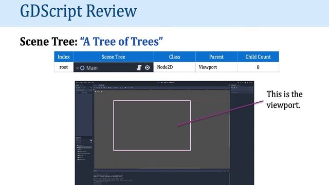329x185 pixels.
Task: Click the 'root' index cell
Action: pos(64,67)
